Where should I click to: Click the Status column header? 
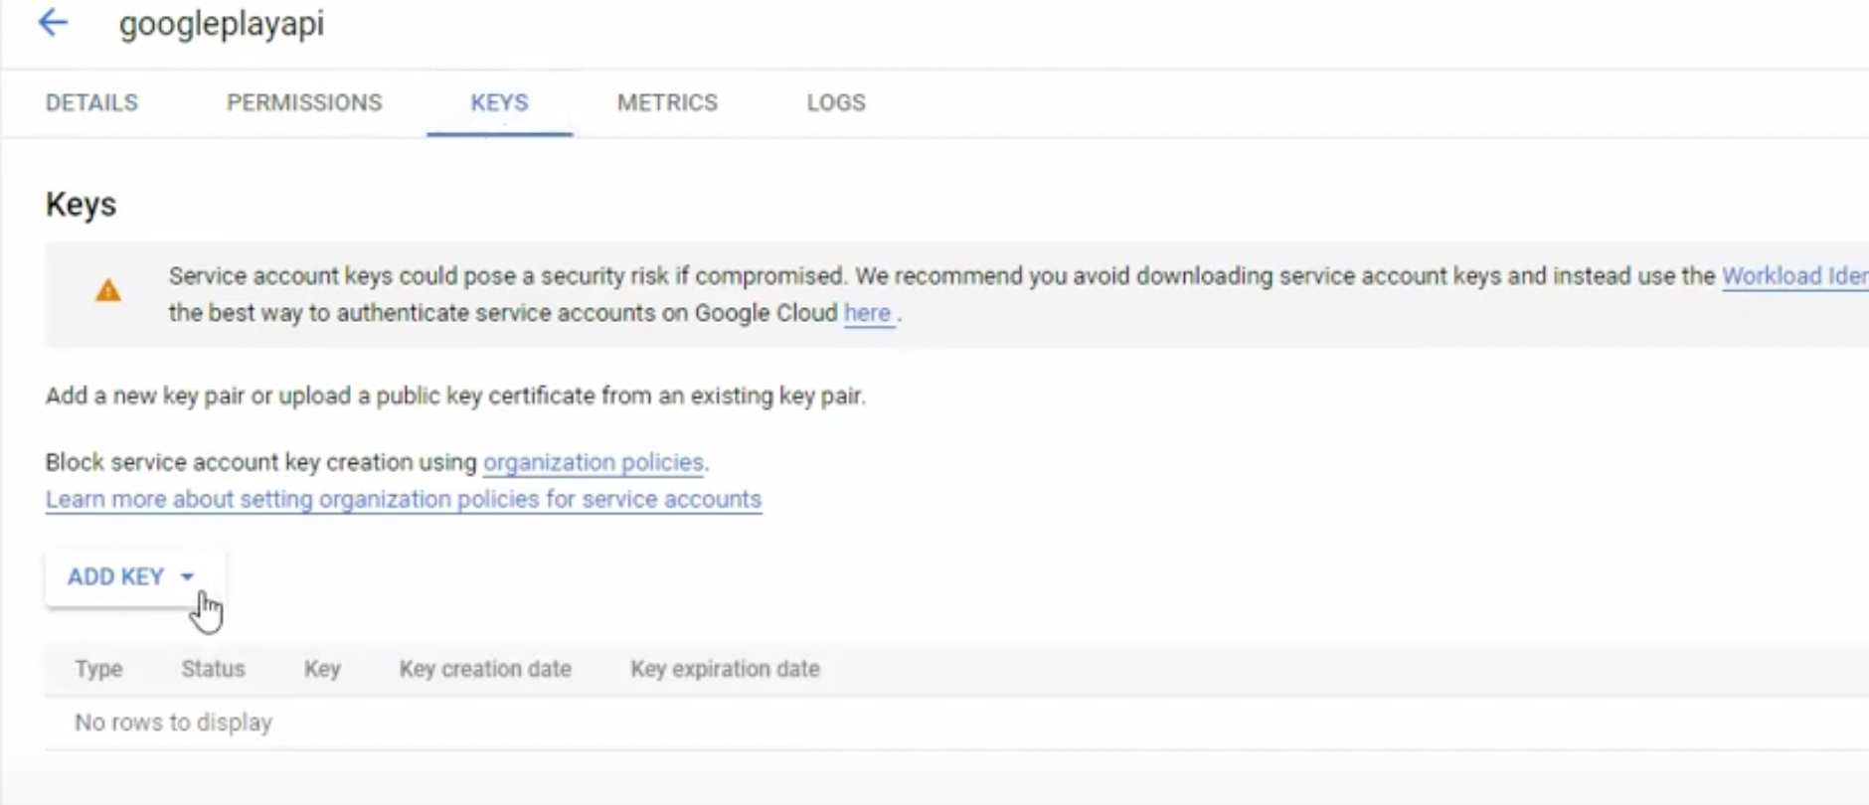pos(213,669)
